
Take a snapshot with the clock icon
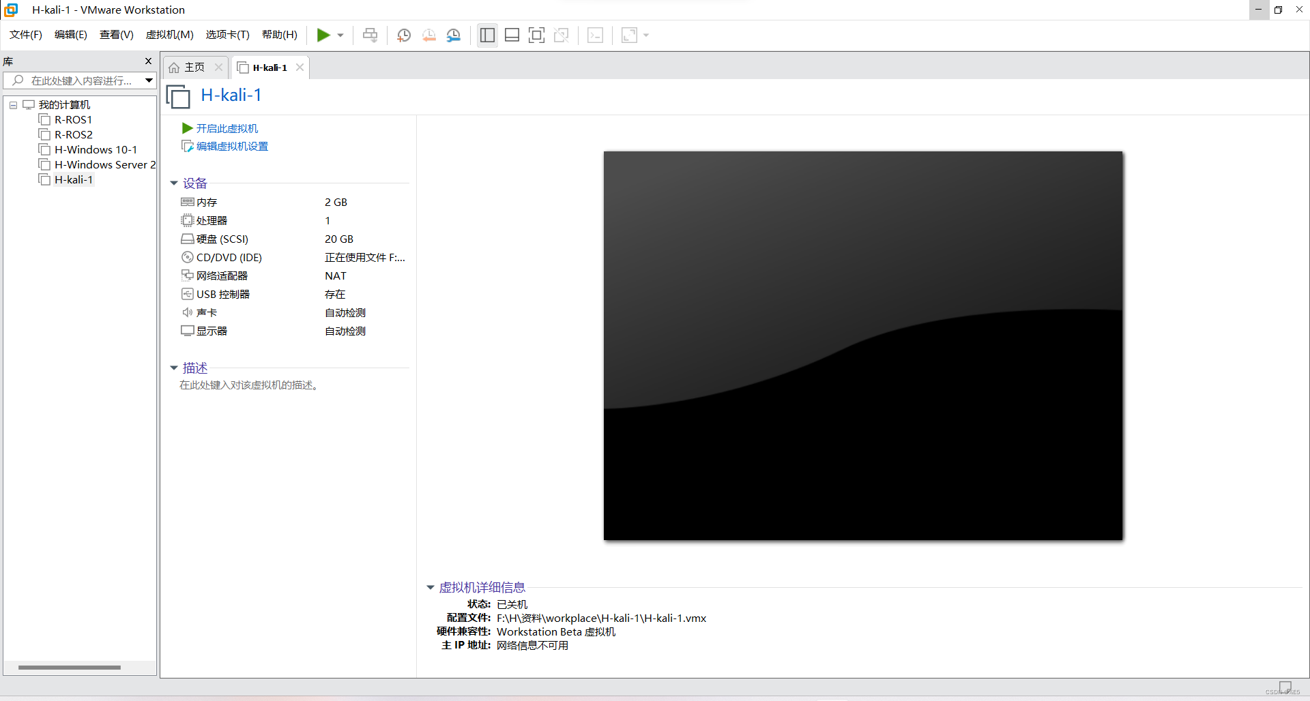[x=404, y=35]
